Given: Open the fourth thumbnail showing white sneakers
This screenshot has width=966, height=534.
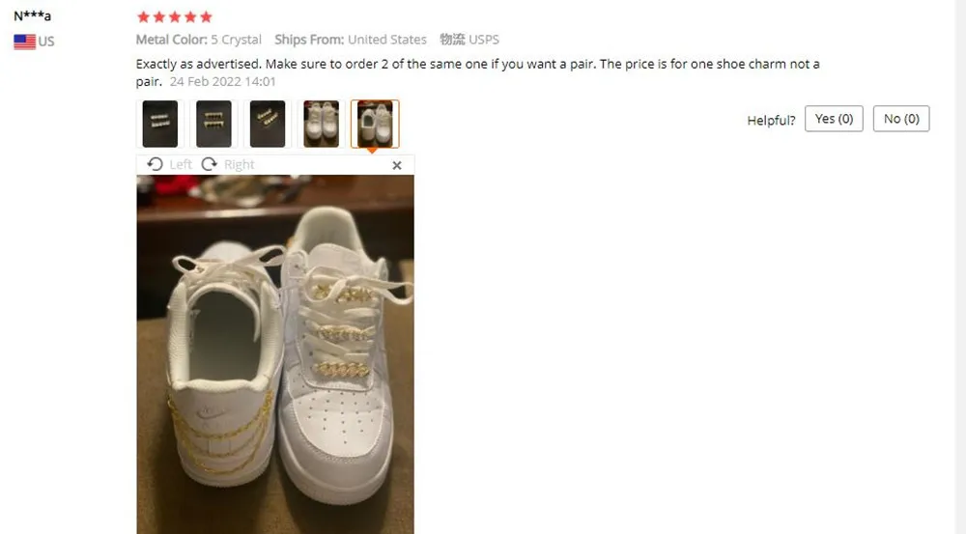Looking at the screenshot, I should [321, 124].
